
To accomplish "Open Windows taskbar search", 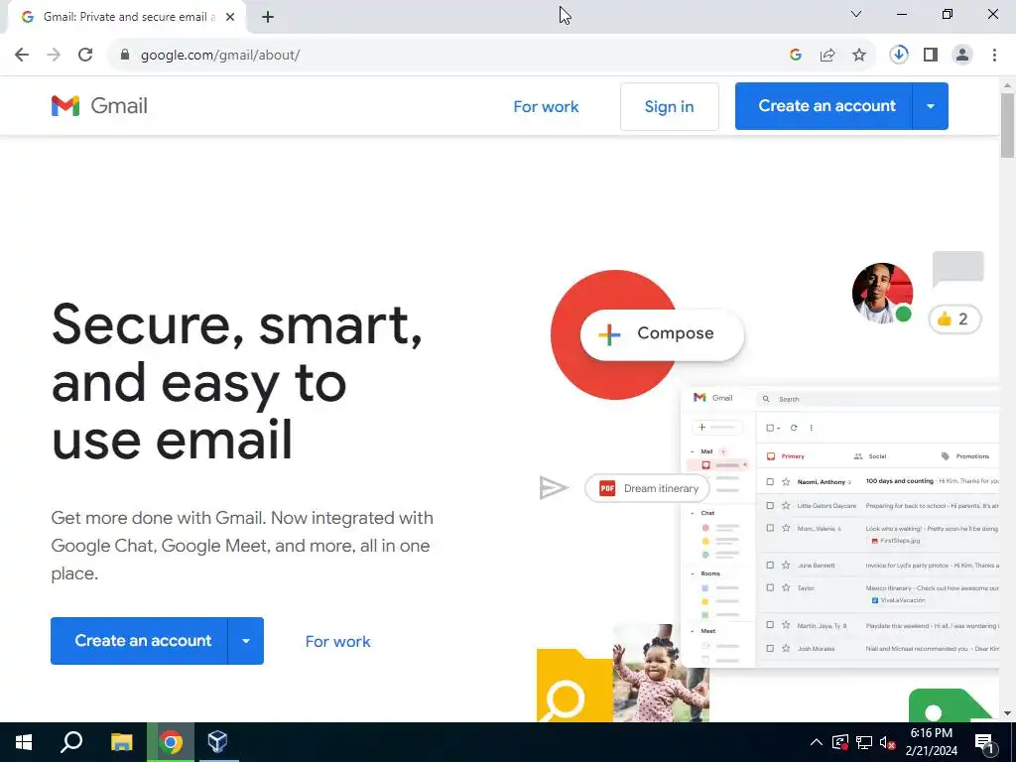I will (x=71, y=742).
